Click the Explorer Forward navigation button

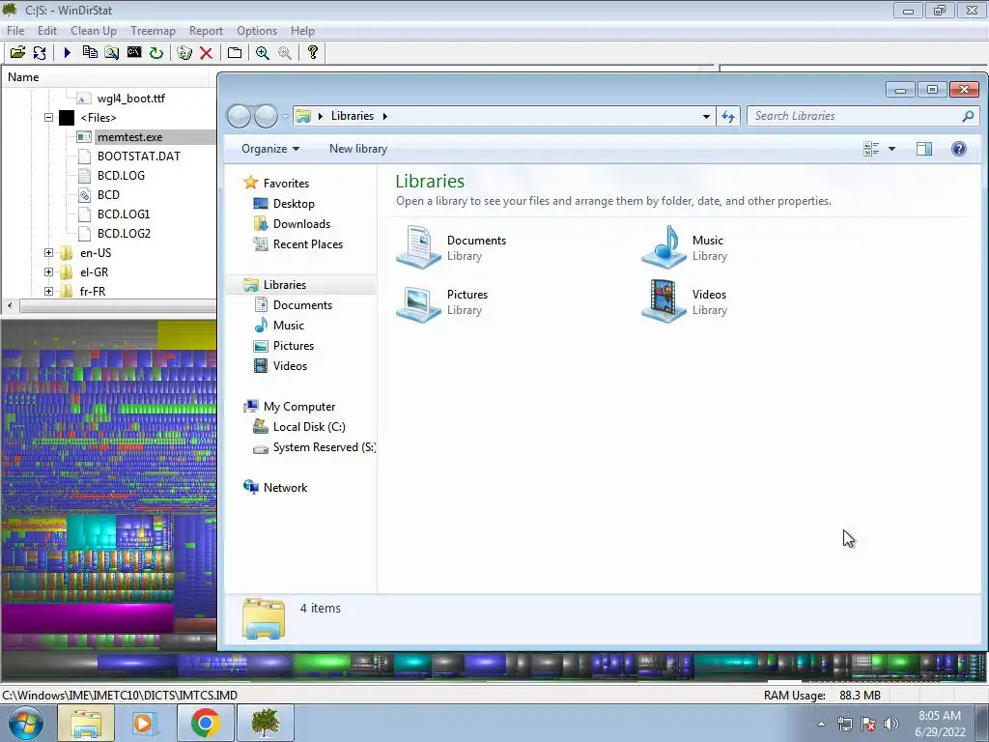266,116
